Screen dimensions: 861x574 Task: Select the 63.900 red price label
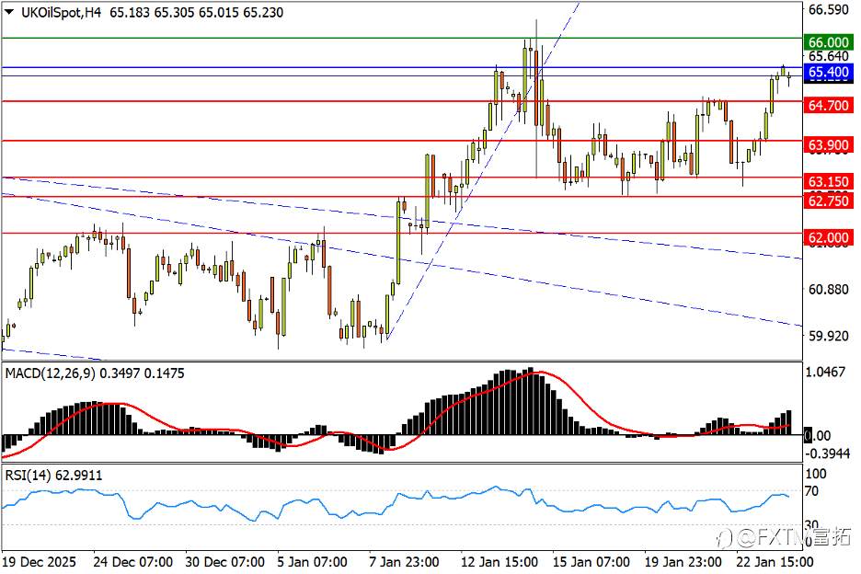pos(829,145)
